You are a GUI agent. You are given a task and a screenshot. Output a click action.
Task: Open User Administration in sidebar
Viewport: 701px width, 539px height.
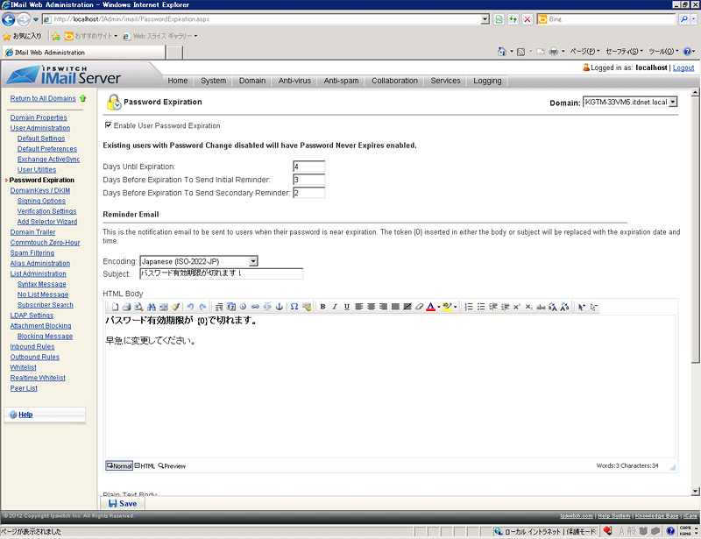[39, 128]
